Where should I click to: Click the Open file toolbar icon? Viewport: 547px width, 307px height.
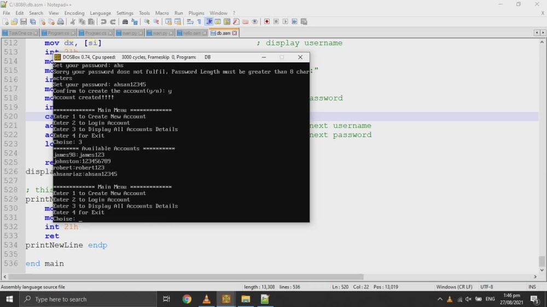(x=14, y=22)
